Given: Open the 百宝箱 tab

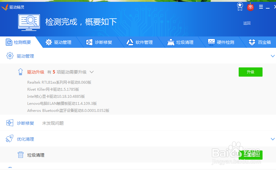Looking at the screenshot, I should [x=260, y=42].
